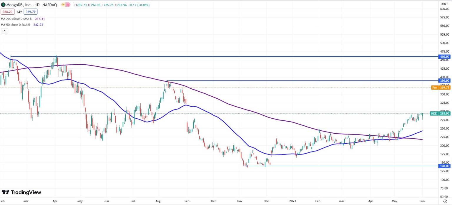
Task: Click the MDB 293.96 last price label
Action: pos(440,113)
